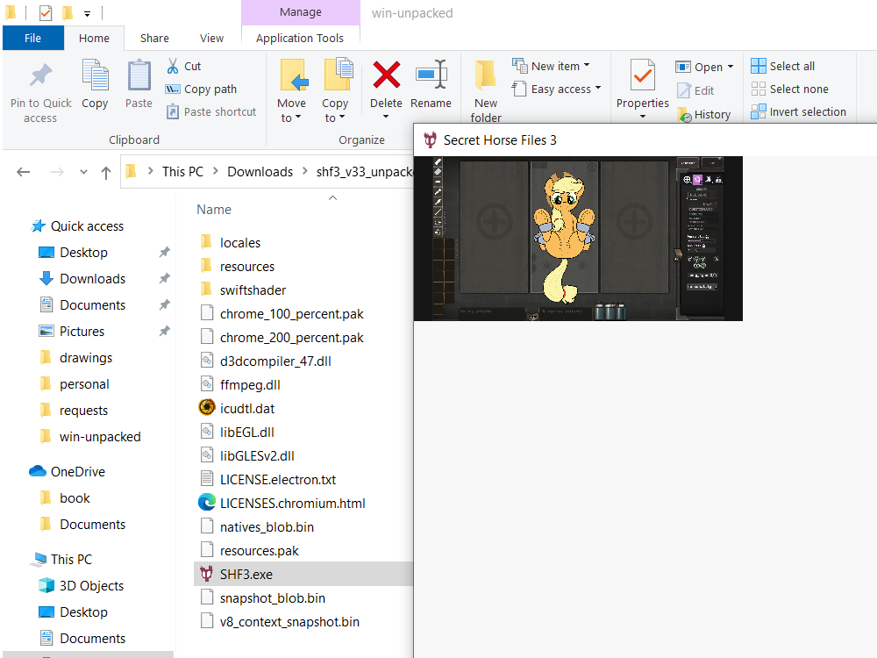Screen dimensions: 877x658
Task: Click Pin to Quick access in ribbon
Action: point(41,93)
